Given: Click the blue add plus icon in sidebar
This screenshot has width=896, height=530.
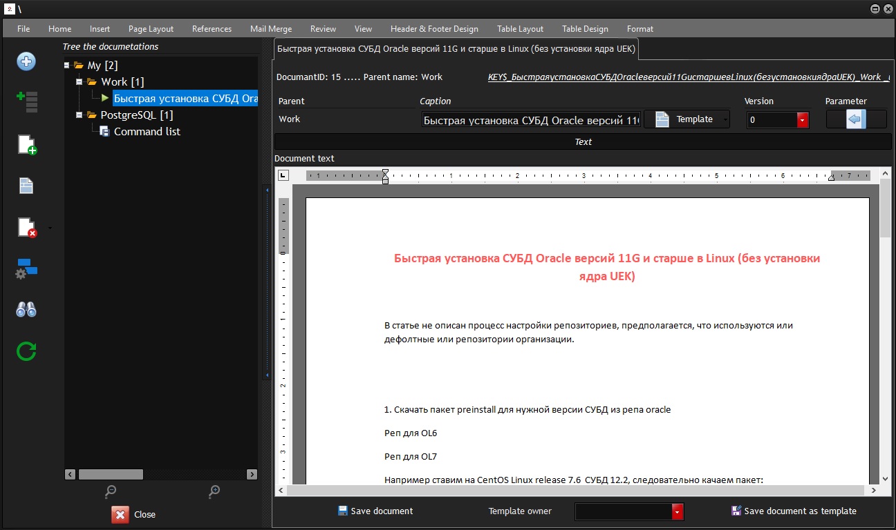Looking at the screenshot, I should pyautogui.click(x=26, y=61).
